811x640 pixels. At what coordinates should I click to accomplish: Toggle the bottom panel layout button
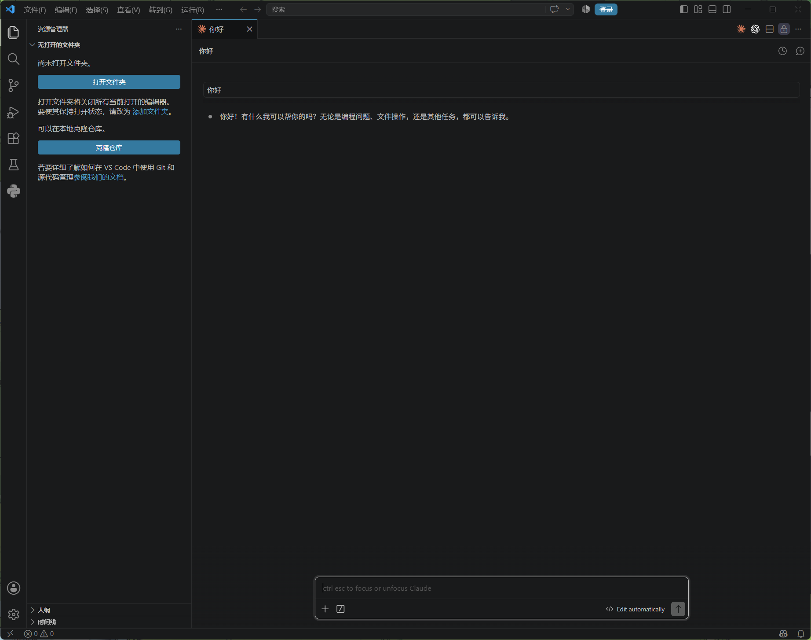coord(712,9)
